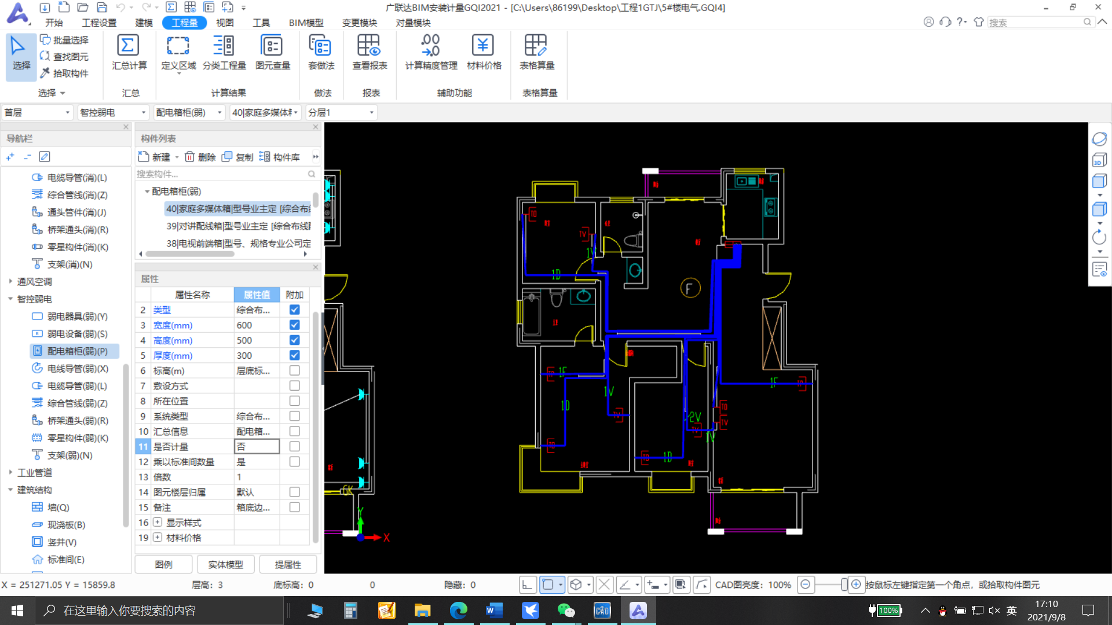Check 附加 checkbox for 标高(m) row

(x=294, y=370)
